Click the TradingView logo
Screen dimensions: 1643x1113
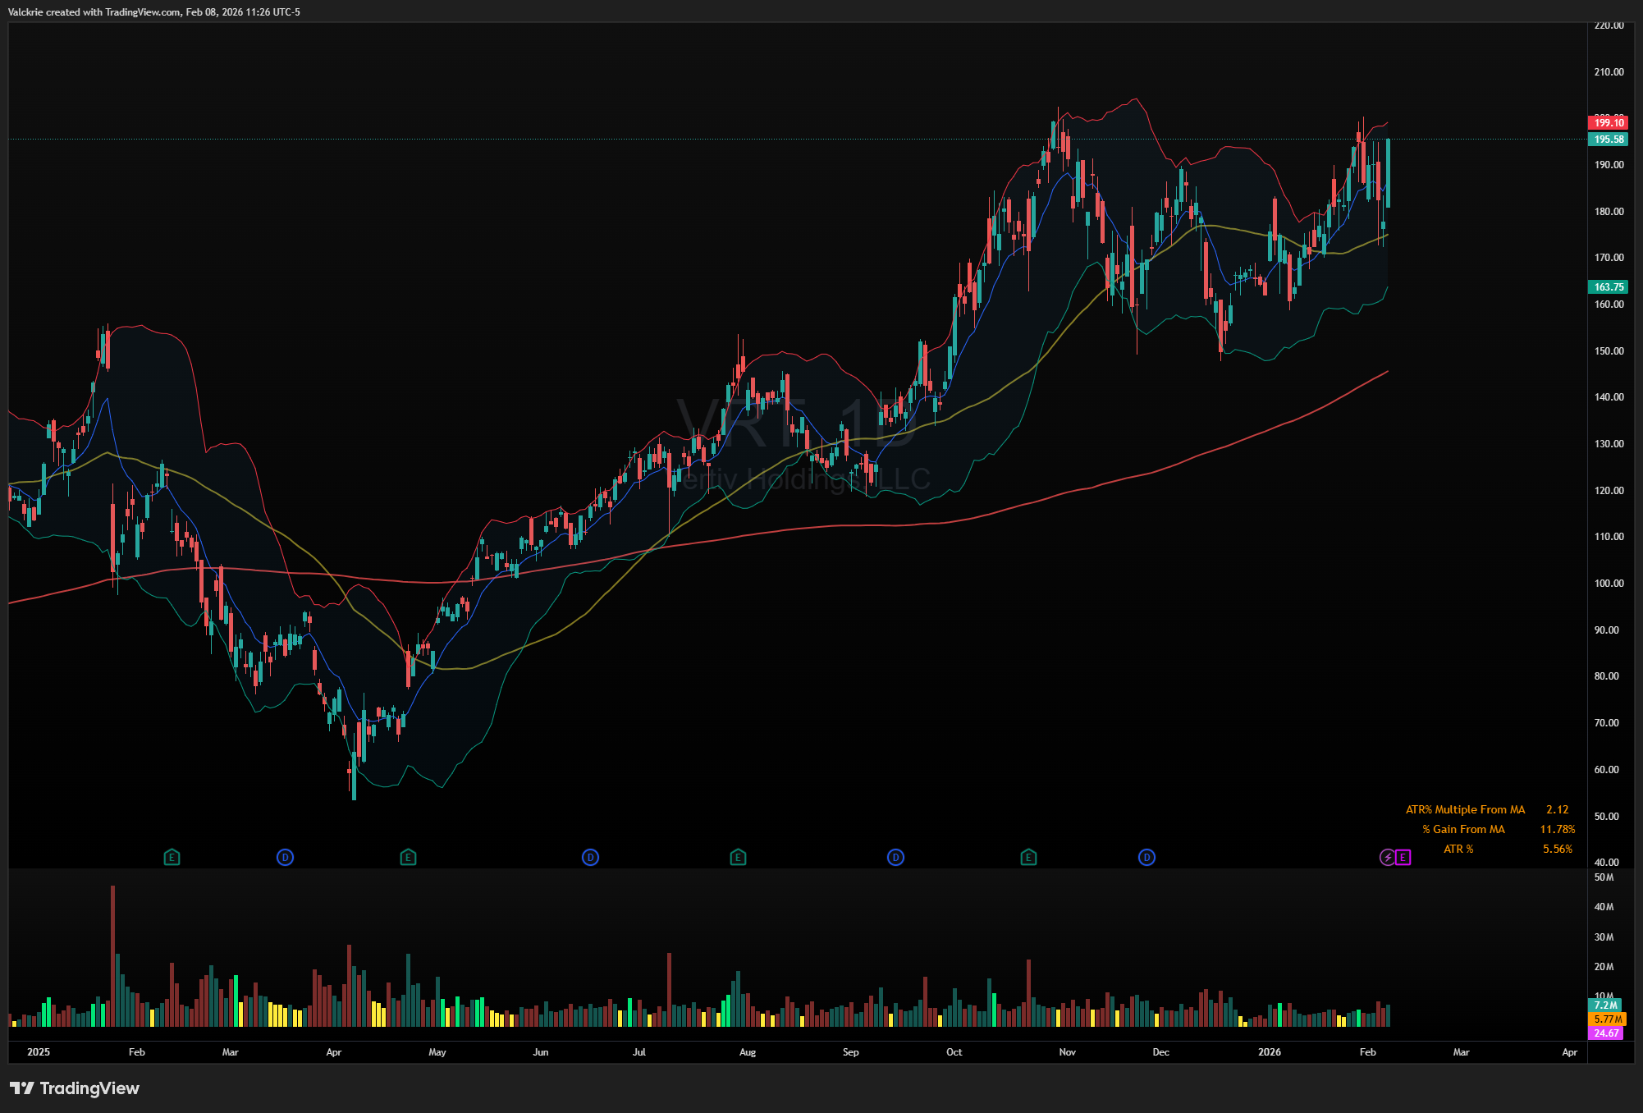(75, 1088)
